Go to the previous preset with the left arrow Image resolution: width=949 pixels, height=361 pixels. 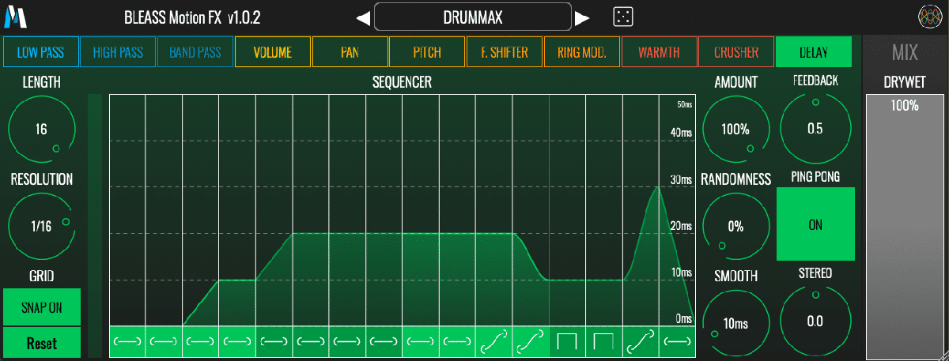(362, 17)
